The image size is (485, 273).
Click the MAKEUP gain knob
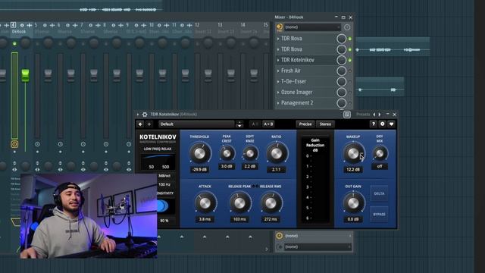pos(353,153)
